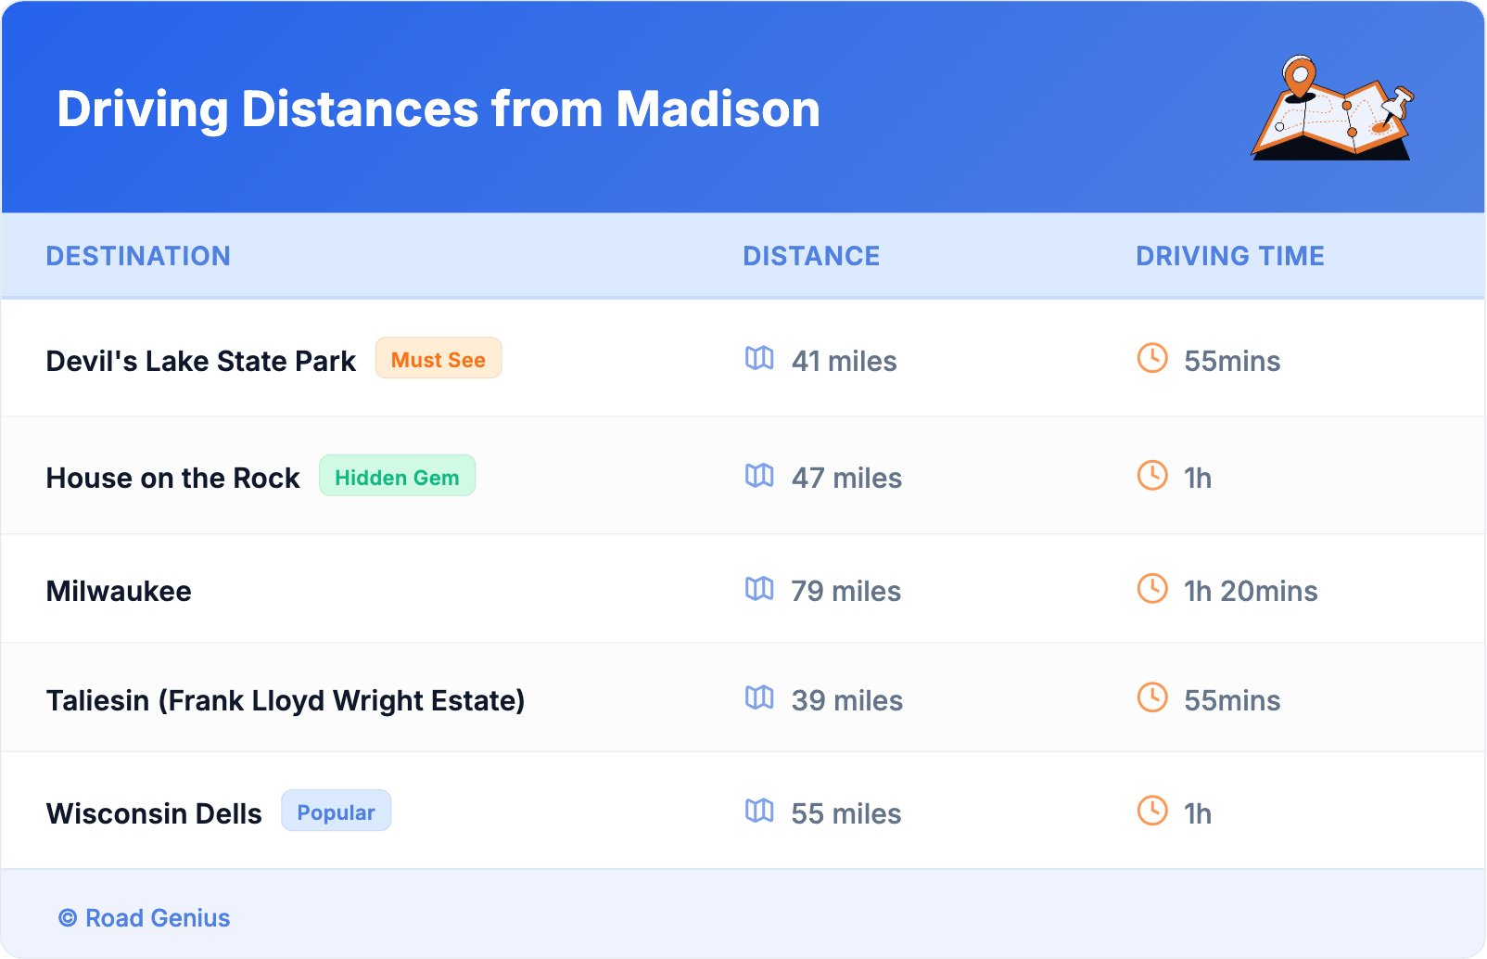Select the Must See badge

[438, 359]
